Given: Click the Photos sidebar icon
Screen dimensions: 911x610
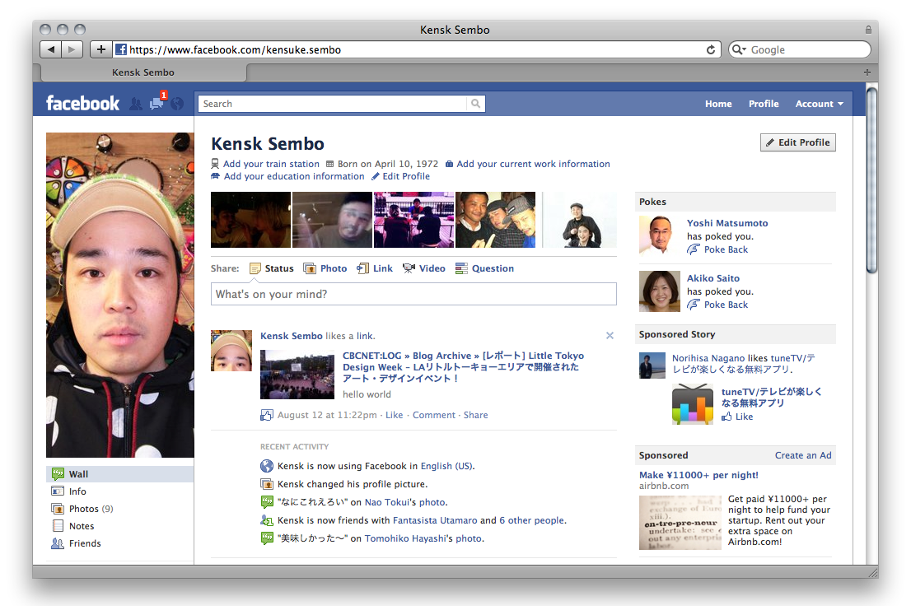Looking at the screenshot, I should (x=58, y=509).
